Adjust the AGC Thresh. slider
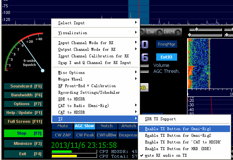 [x=144, y=72]
